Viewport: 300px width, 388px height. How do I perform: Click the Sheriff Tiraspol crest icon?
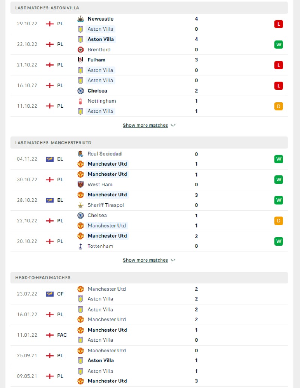[81, 205]
